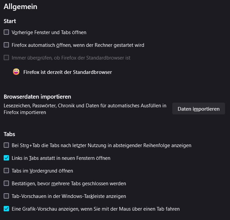
Task: Select the 'Start' section heading
Action: coord(10,21)
